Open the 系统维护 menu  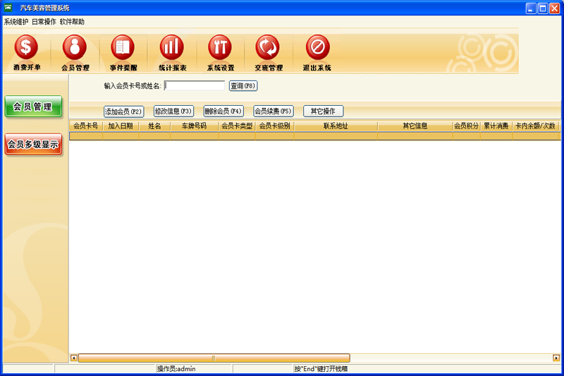[16, 22]
